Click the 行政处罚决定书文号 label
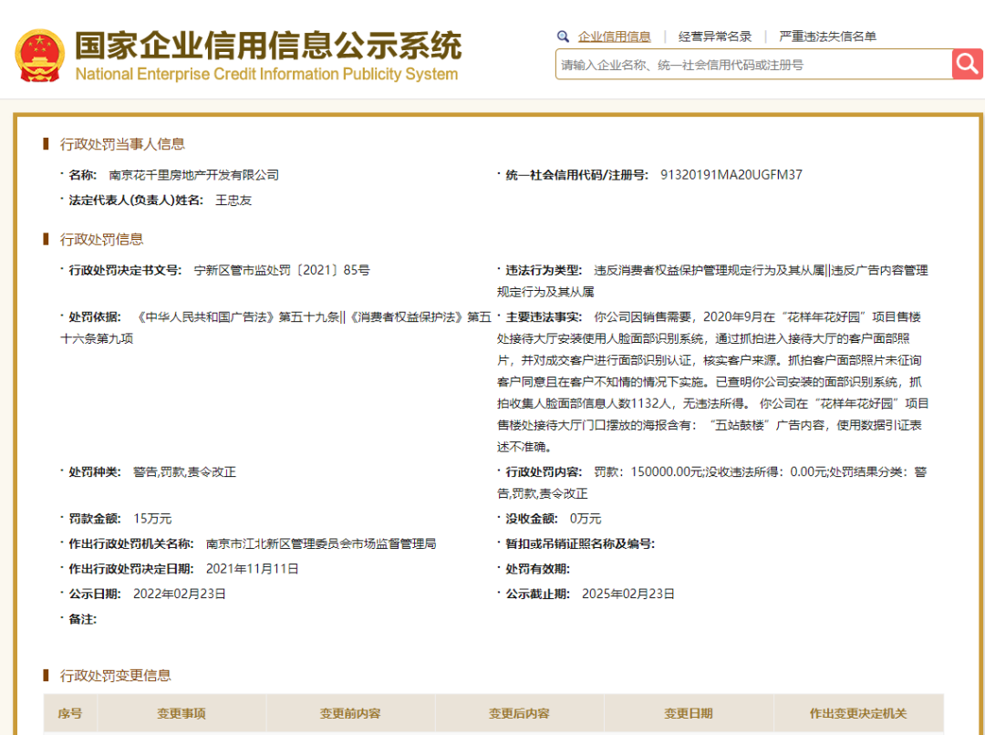The height and width of the screenshot is (735, 985). [125, 270]
